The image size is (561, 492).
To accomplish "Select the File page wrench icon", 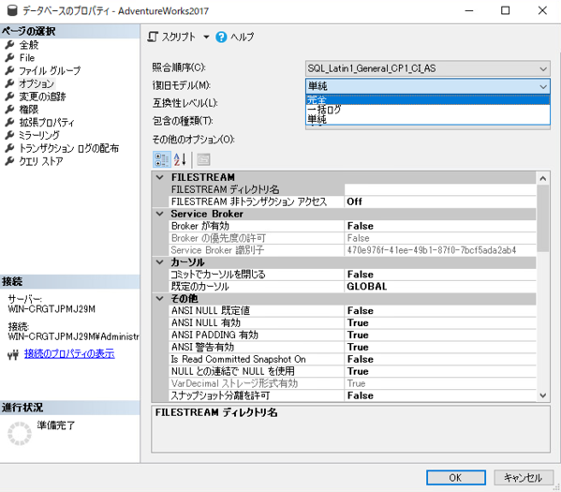I will pos(9,58).
